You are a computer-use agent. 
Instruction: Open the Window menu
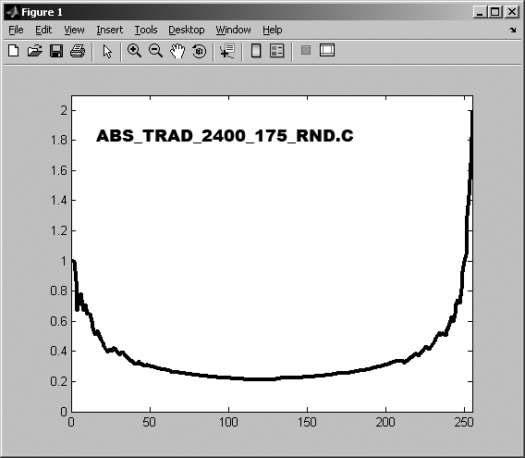[x=233, y=30]
